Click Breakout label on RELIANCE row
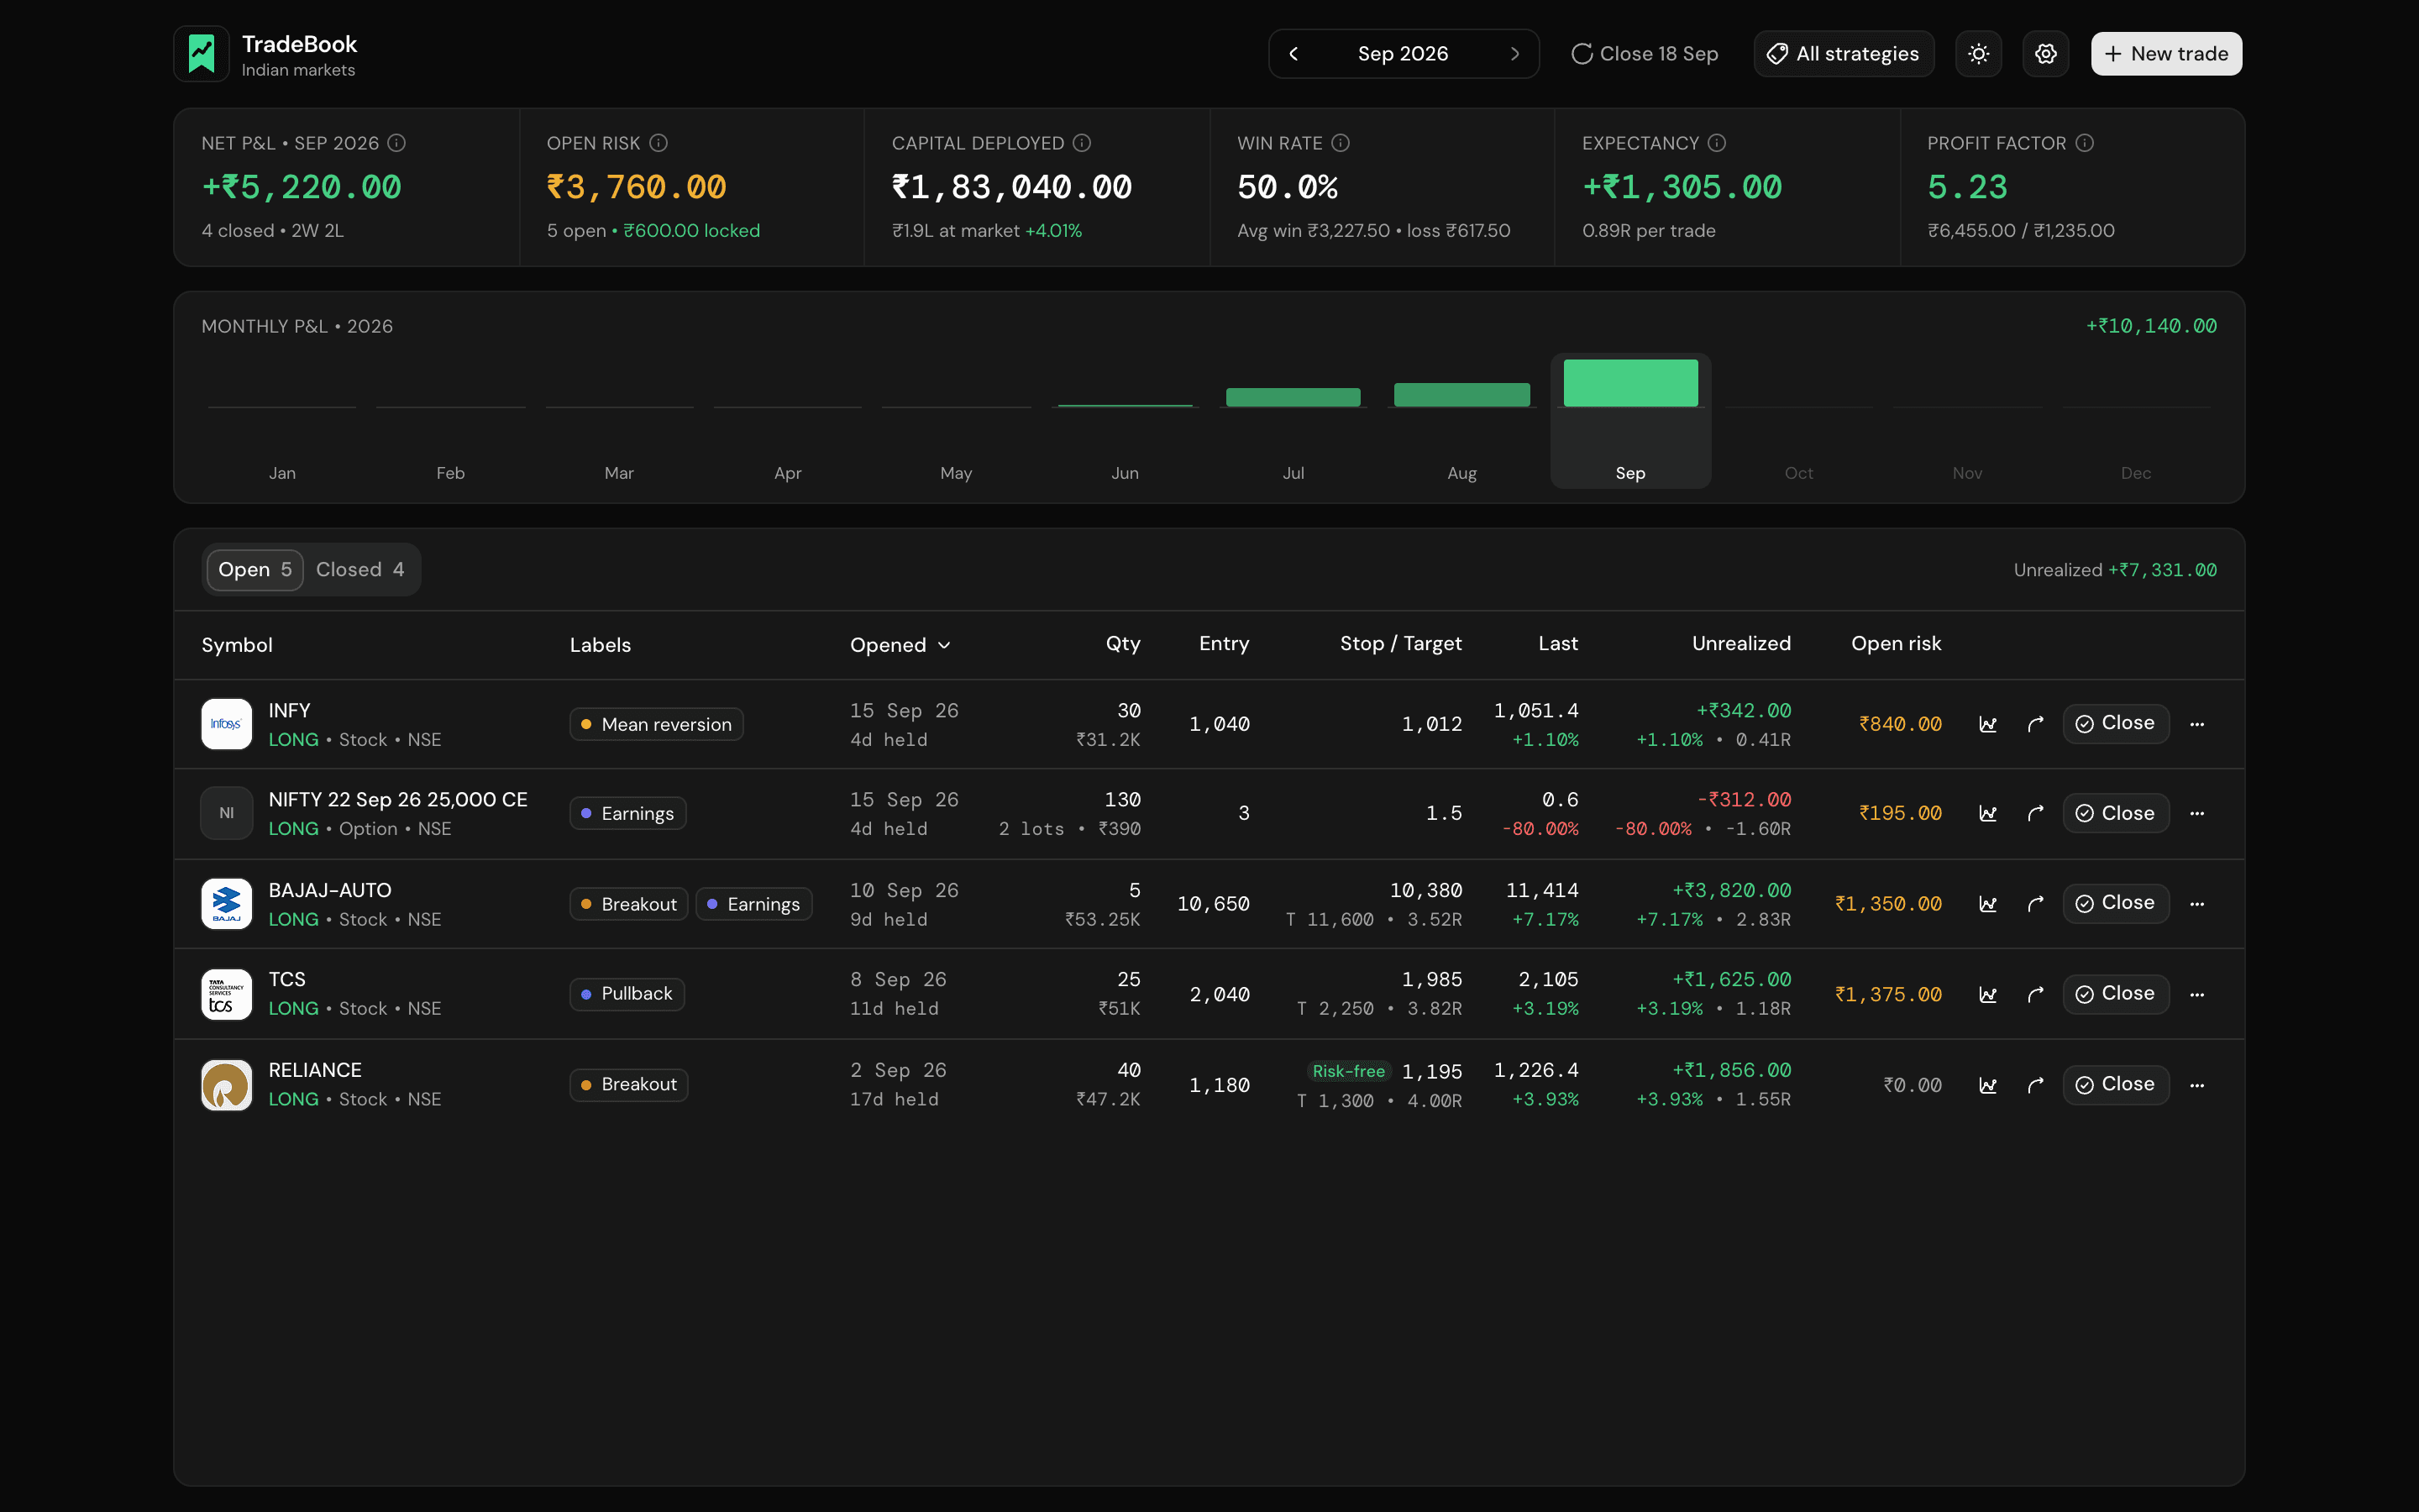Screen dimensions: 2419x1512 629,1085
